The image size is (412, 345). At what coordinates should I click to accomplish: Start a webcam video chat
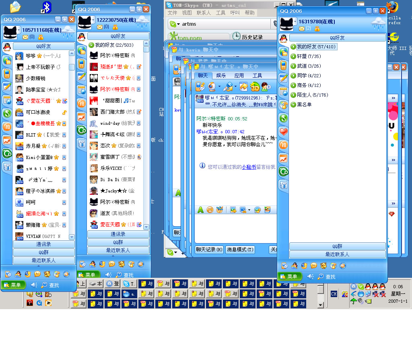coord(212,86)
